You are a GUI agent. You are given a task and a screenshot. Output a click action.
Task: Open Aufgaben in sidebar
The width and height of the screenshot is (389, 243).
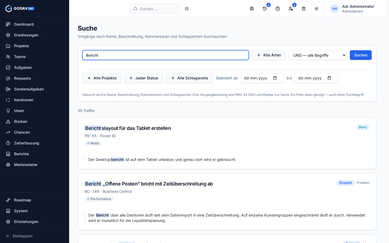tap(35, 67)
